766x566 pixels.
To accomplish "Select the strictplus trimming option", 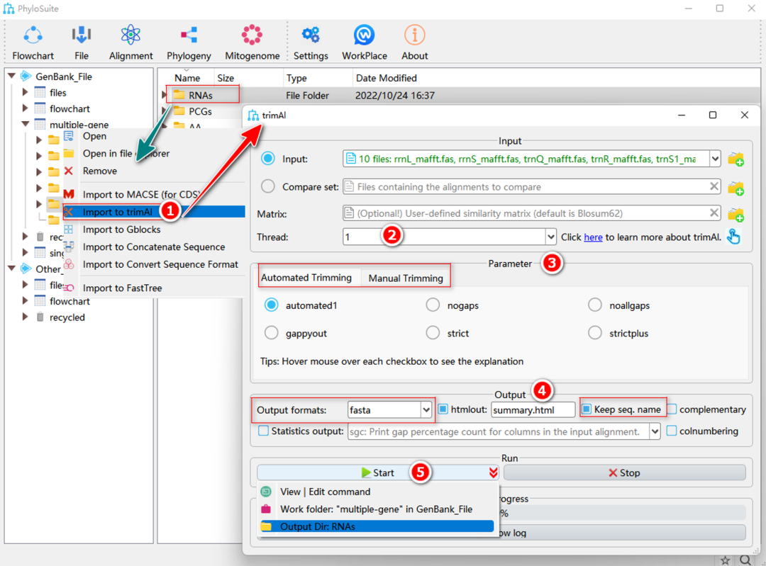I will coord(594,333).
